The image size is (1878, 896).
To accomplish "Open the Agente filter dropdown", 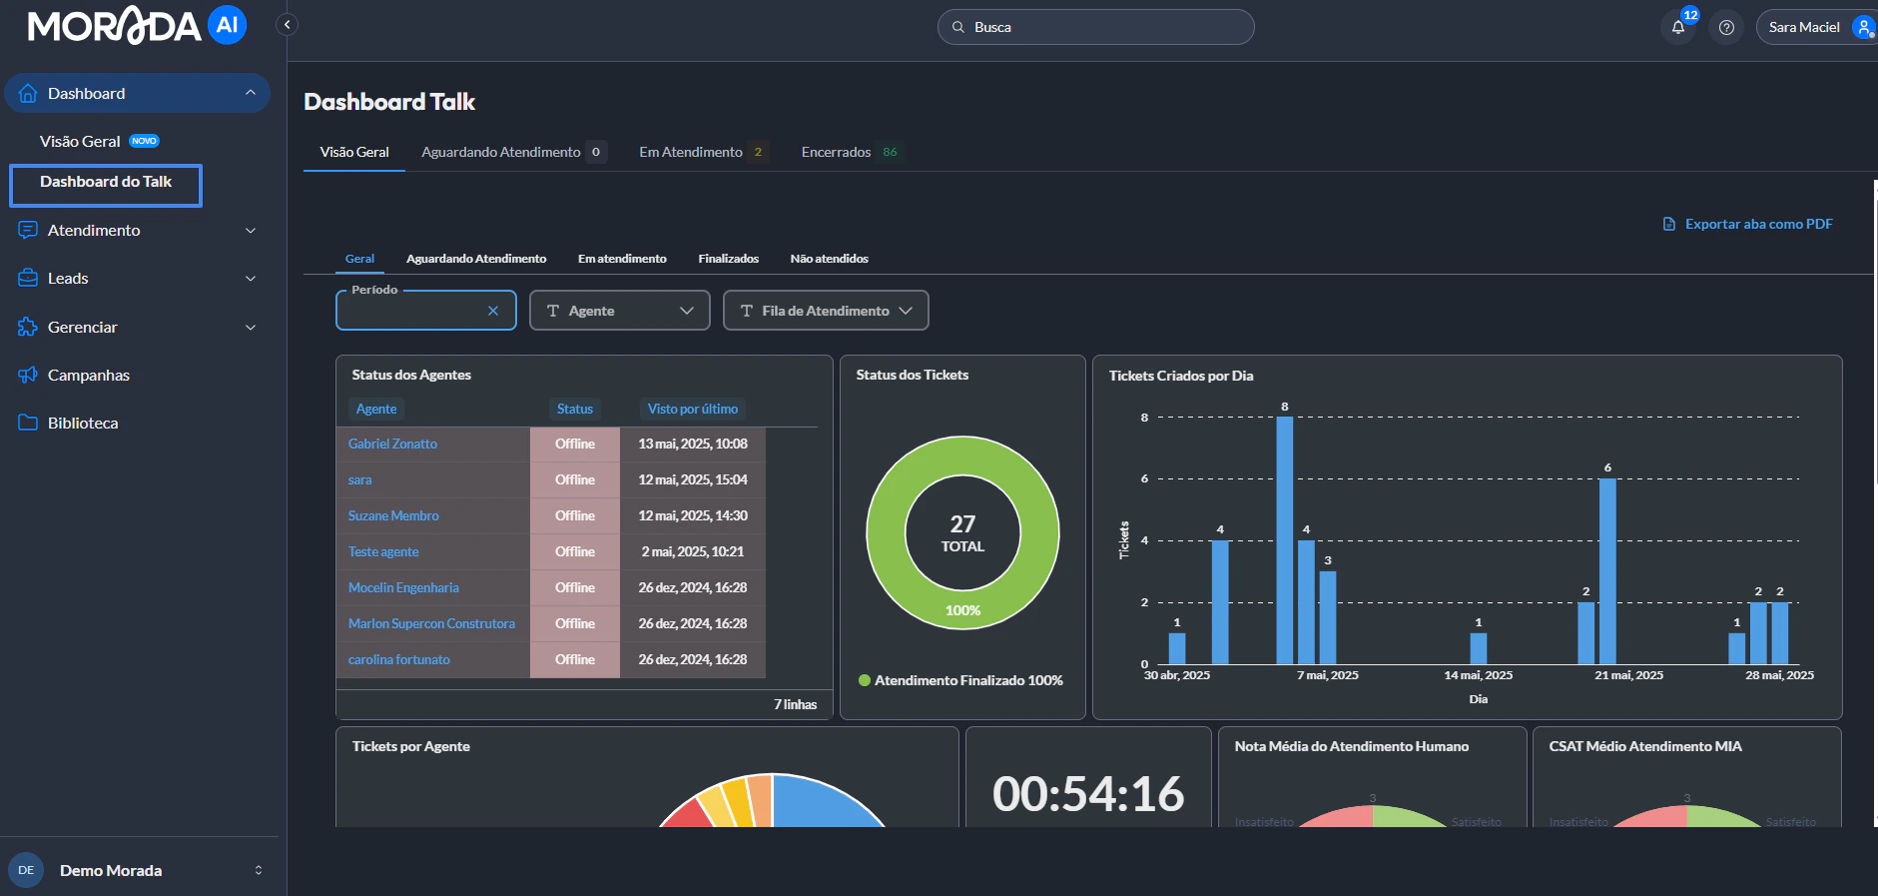I will (x=620, y=311).
